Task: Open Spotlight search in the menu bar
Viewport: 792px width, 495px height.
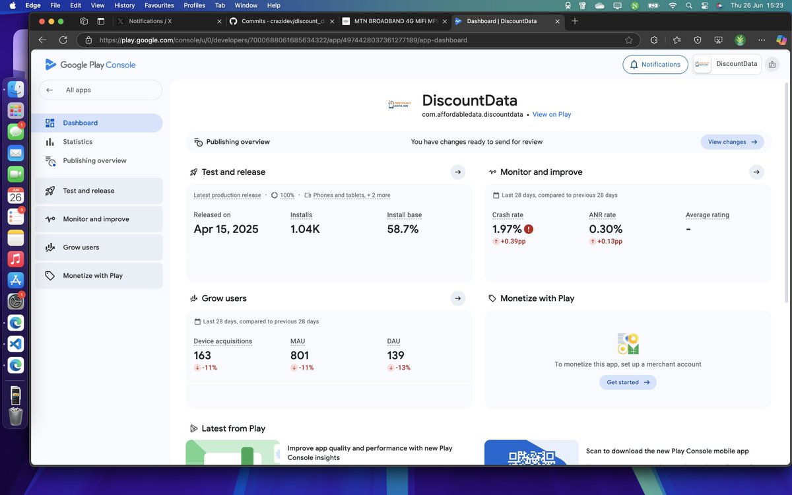Action: pyautogui.click(x=689, y=5)
